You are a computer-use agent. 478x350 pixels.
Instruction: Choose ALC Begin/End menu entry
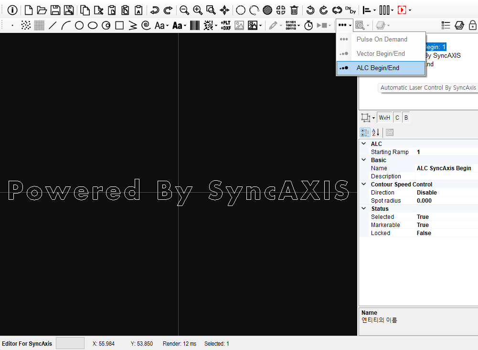(x=381, y=68)
